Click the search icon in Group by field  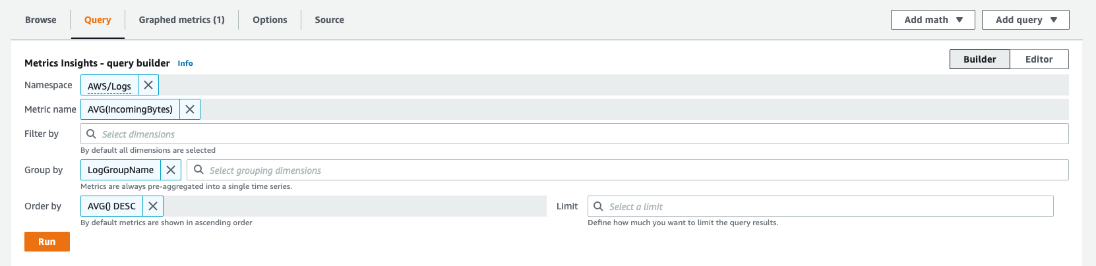click(x=198, y=170)
